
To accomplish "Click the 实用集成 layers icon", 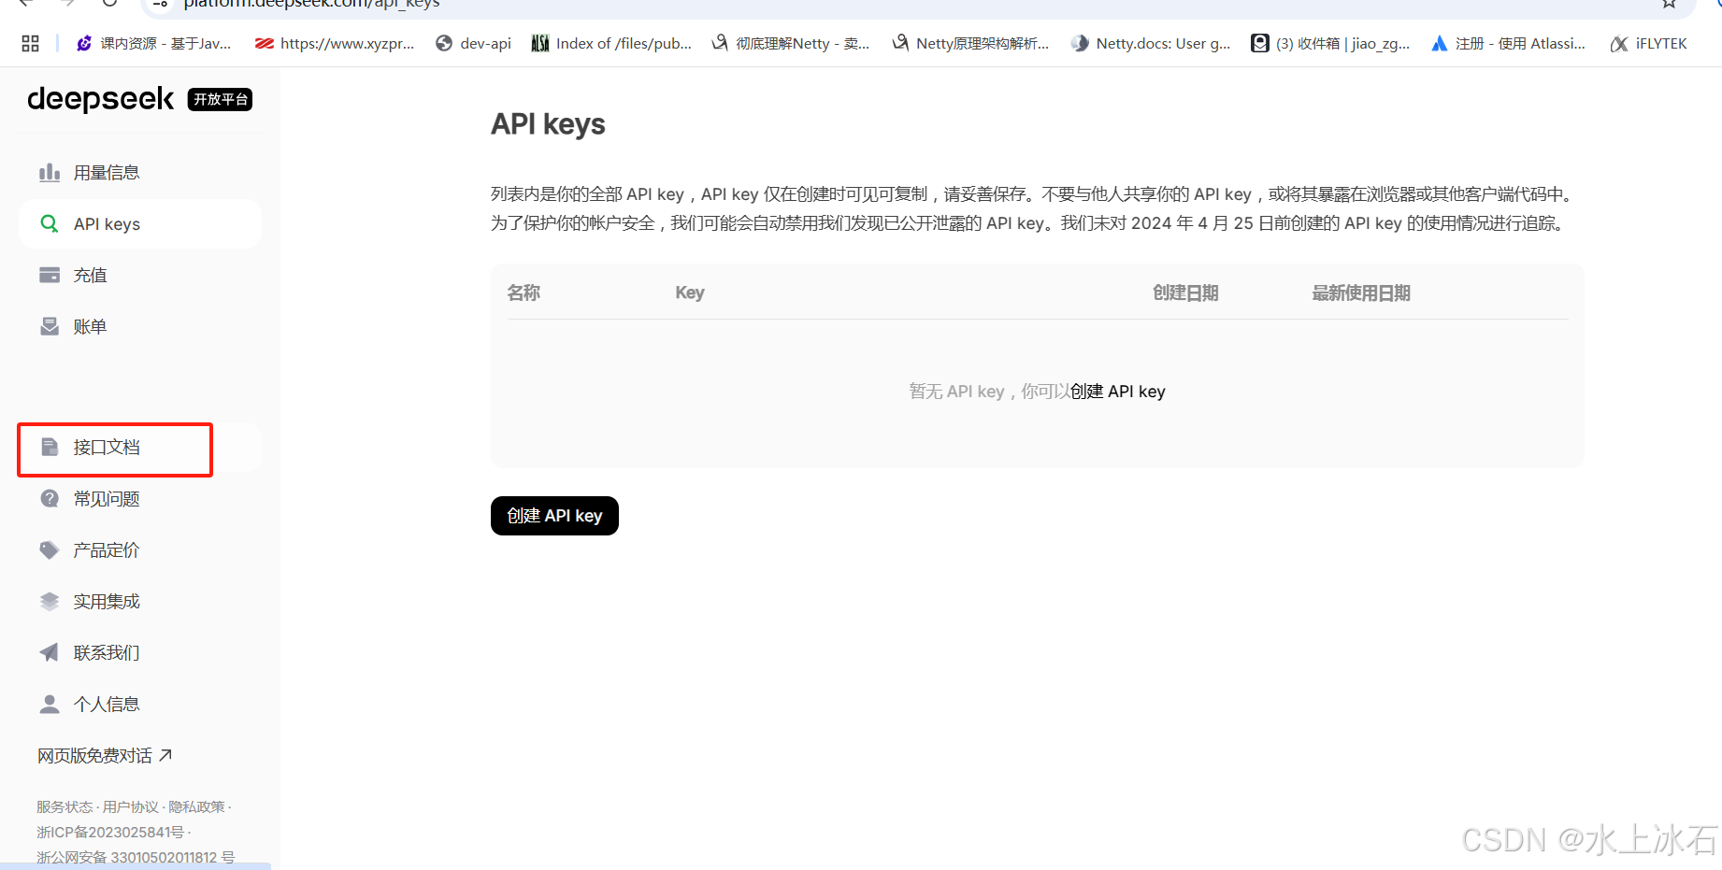I will 50,601.
